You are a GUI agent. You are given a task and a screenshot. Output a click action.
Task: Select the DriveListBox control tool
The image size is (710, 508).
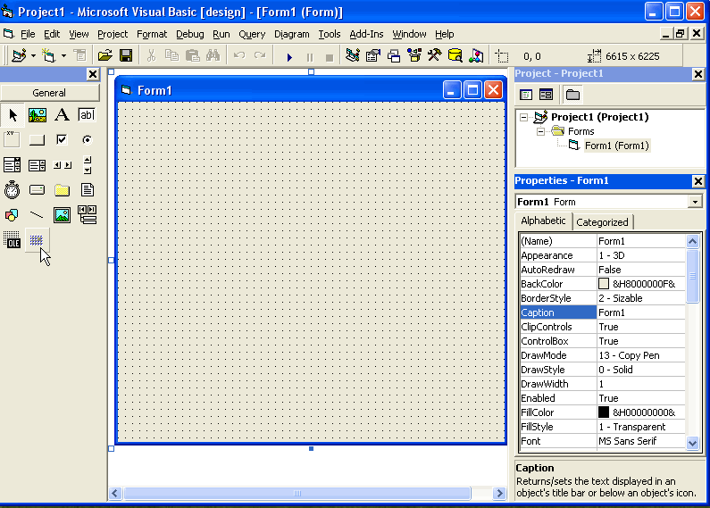click(x=38, y=190)
